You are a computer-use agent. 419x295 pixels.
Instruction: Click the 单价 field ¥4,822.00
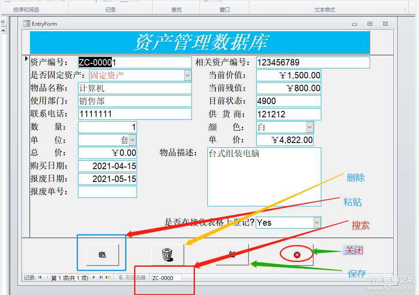(285, 140)
